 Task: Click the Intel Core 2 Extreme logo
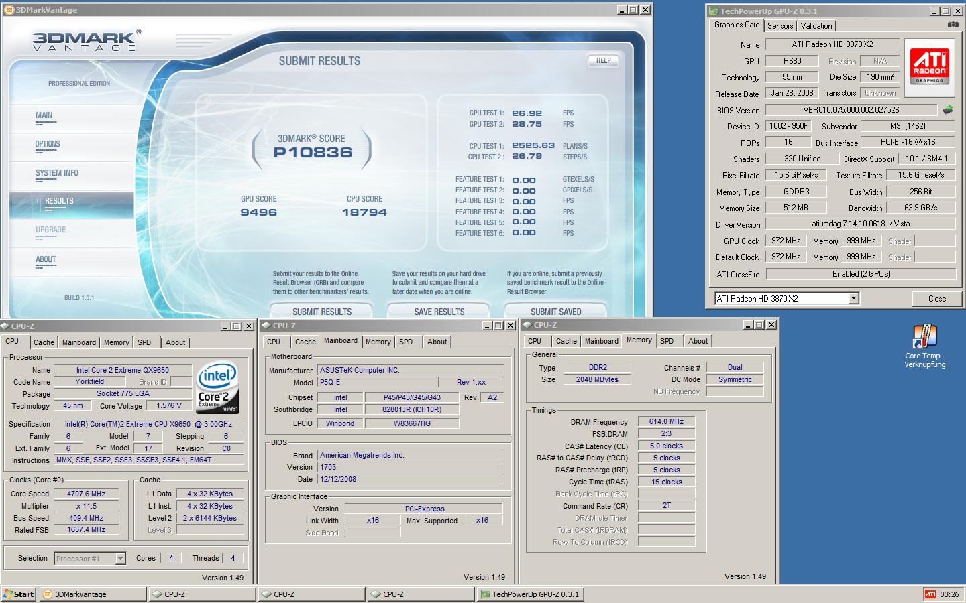(217, 388)
